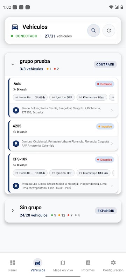
Task: Click the EXPANDIR button
Action: pyautogui.click(x=106, y=211)
